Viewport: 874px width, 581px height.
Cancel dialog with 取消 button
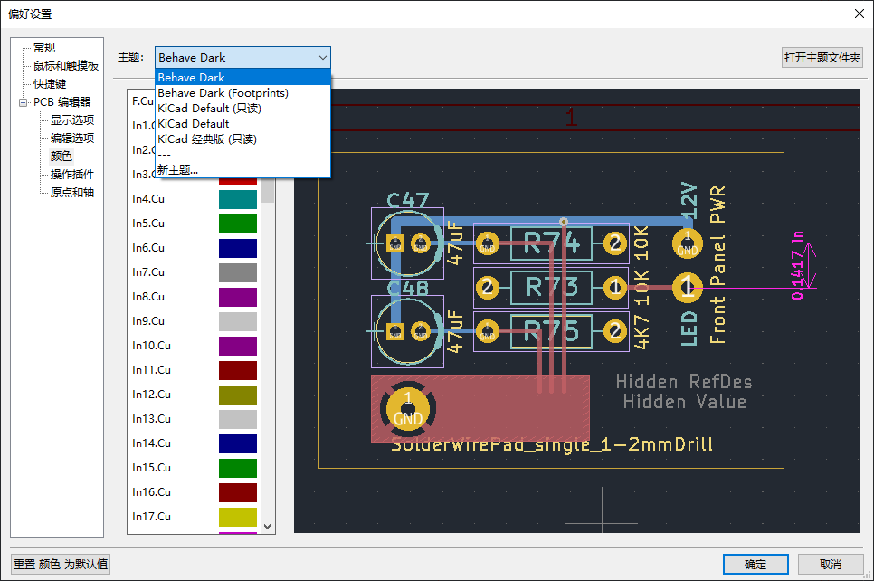coord(831,565)
